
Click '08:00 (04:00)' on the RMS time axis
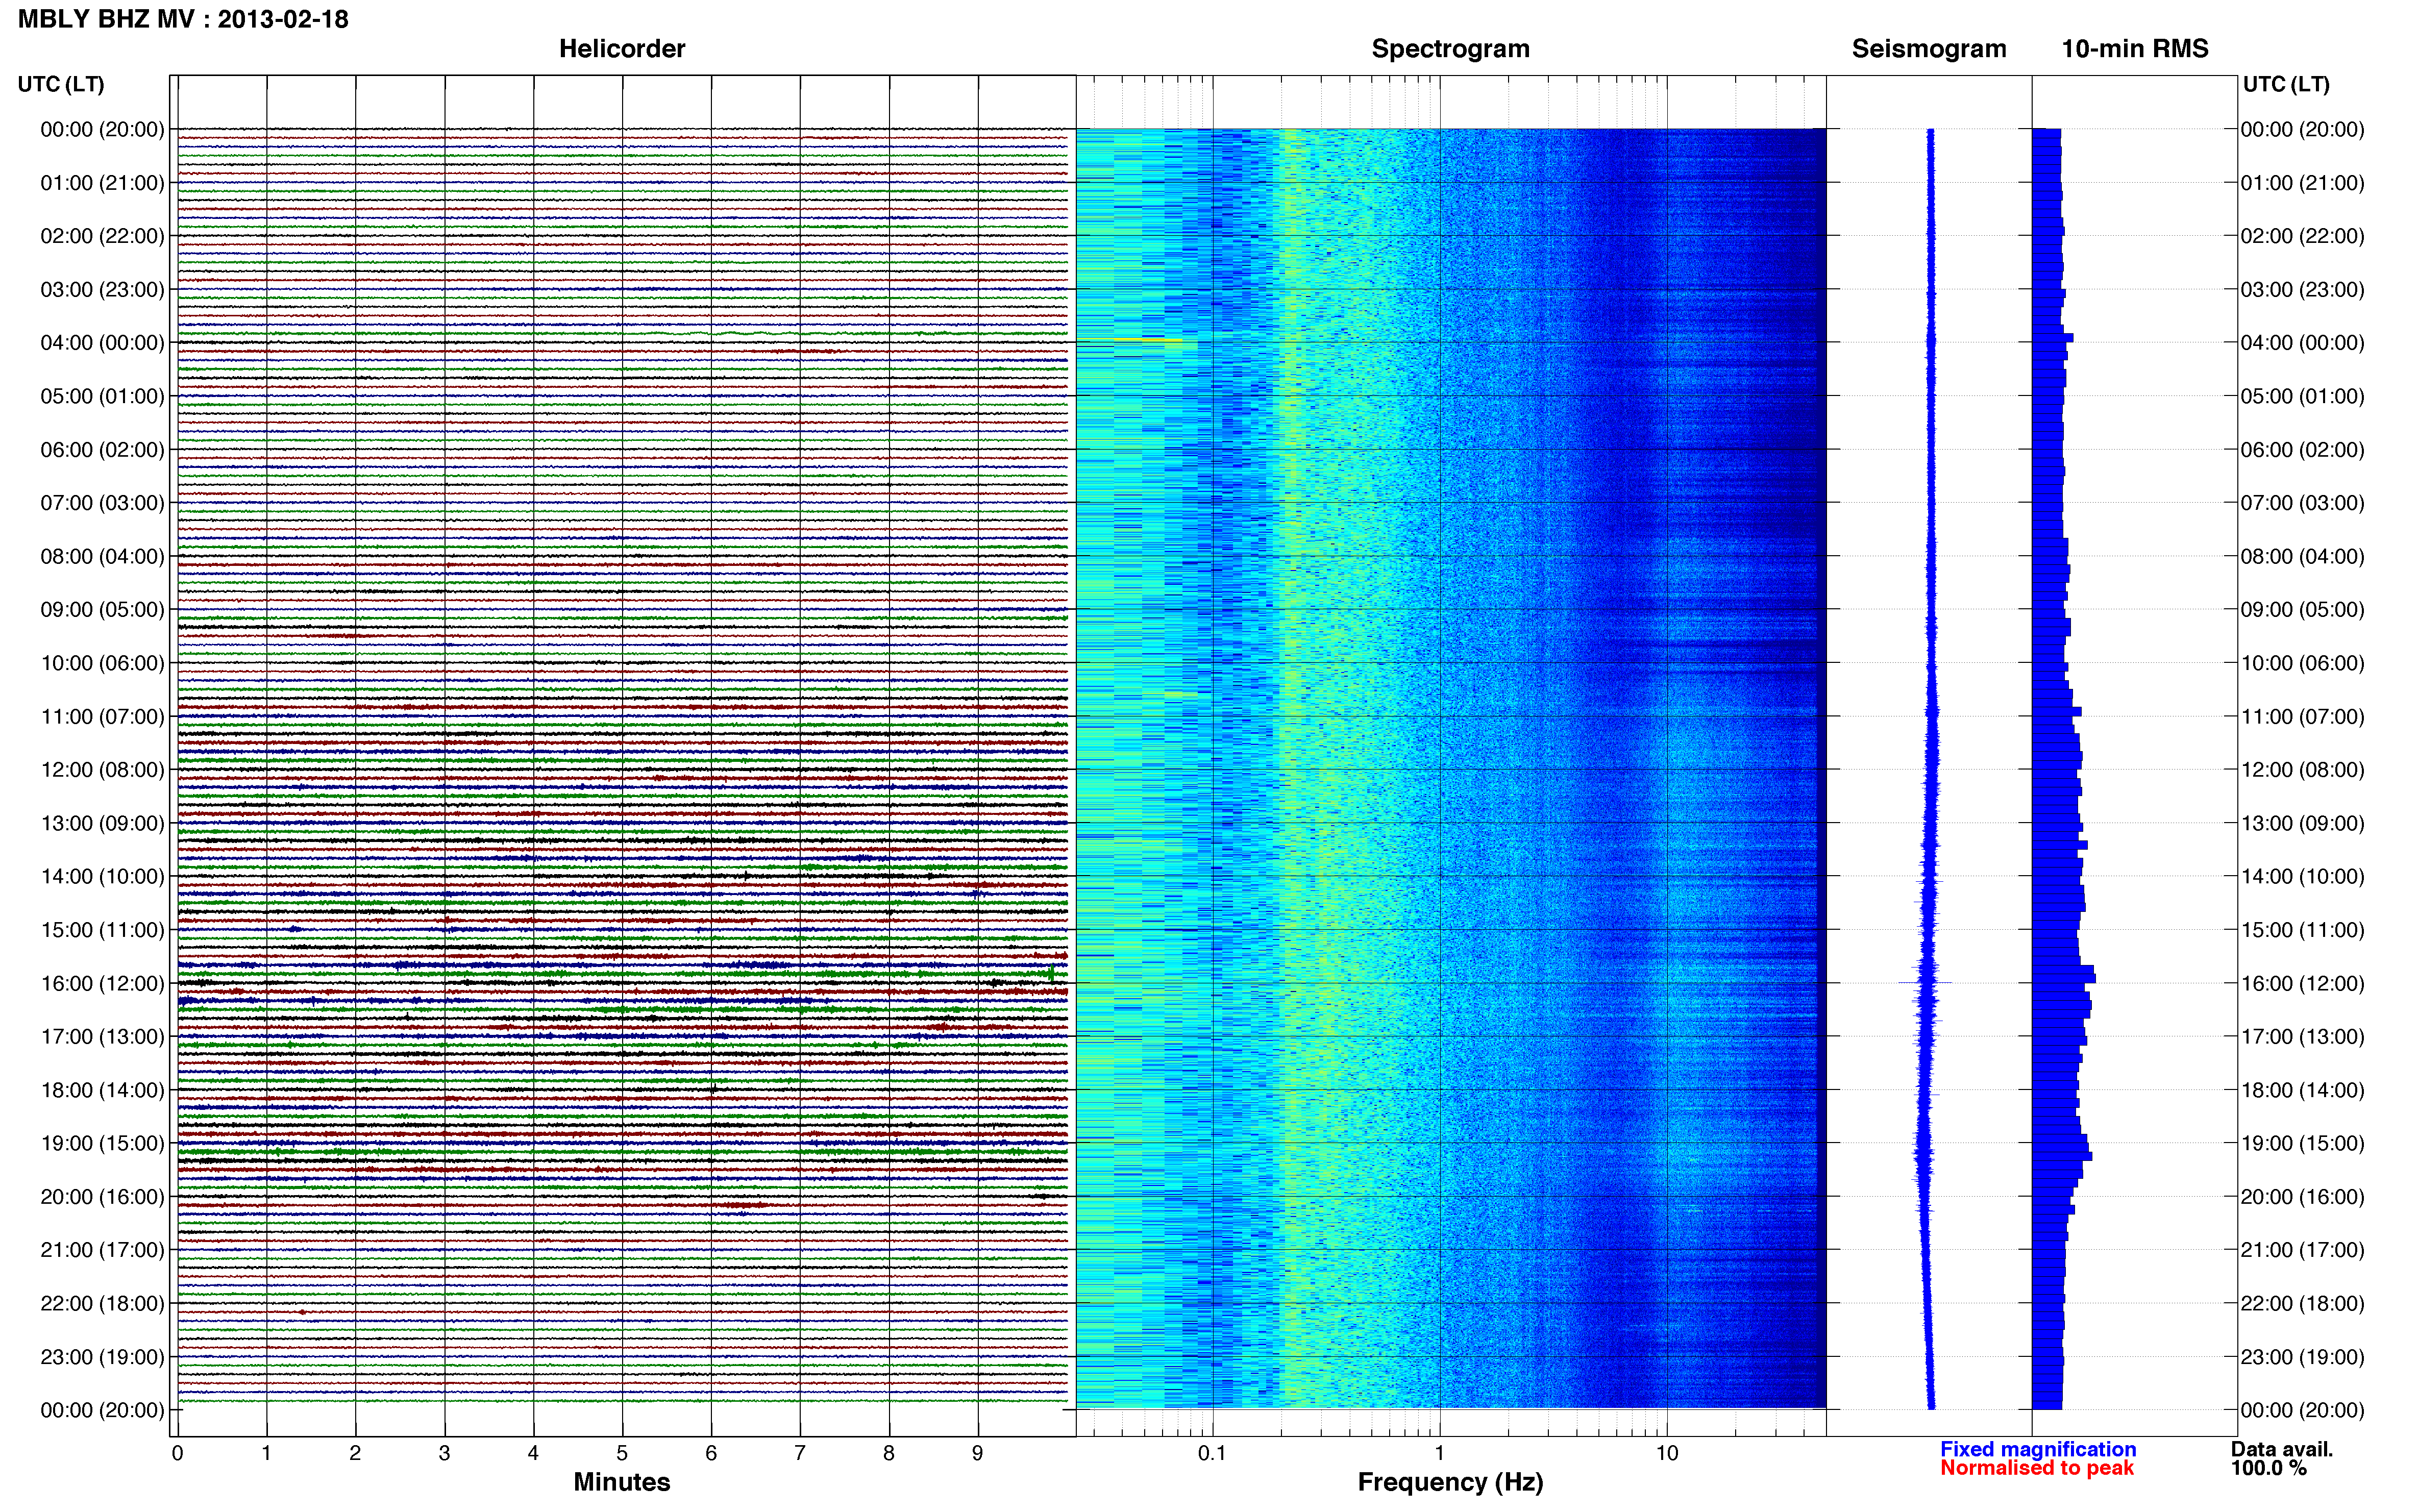[2303, 556]
